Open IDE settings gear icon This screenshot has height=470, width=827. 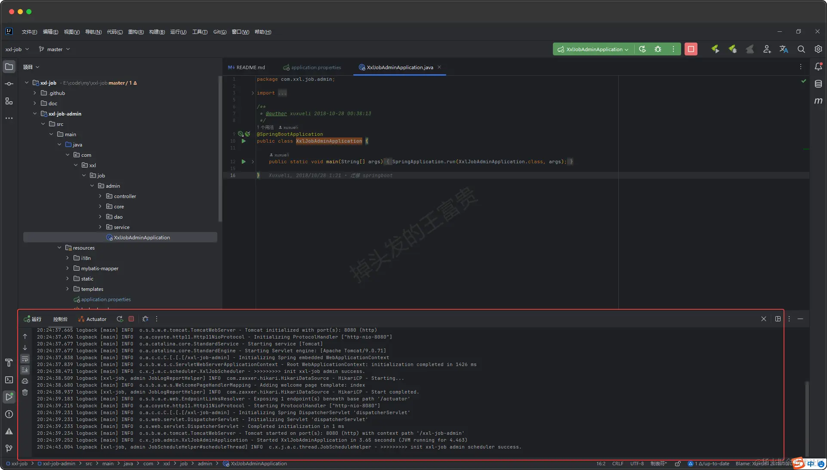point(818,49)
